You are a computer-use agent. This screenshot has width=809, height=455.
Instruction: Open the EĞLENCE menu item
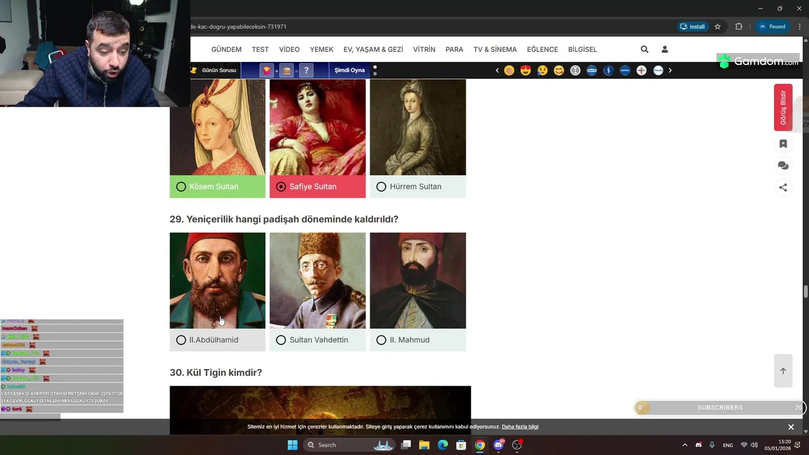coord(542,49)
